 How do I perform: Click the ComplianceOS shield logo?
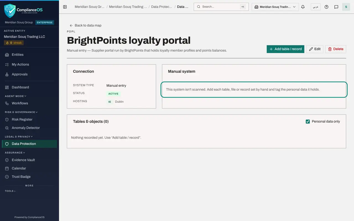[10, 11]
